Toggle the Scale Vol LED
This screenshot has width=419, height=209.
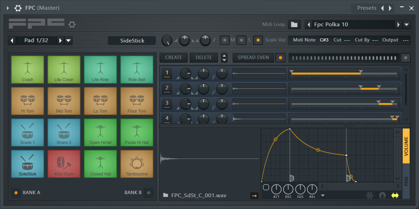pyautogui.click(x=258, y=40)
